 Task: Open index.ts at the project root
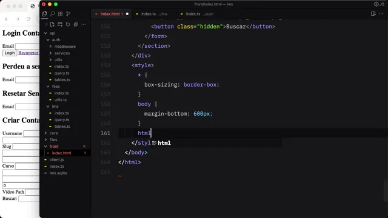click(56, 167)
